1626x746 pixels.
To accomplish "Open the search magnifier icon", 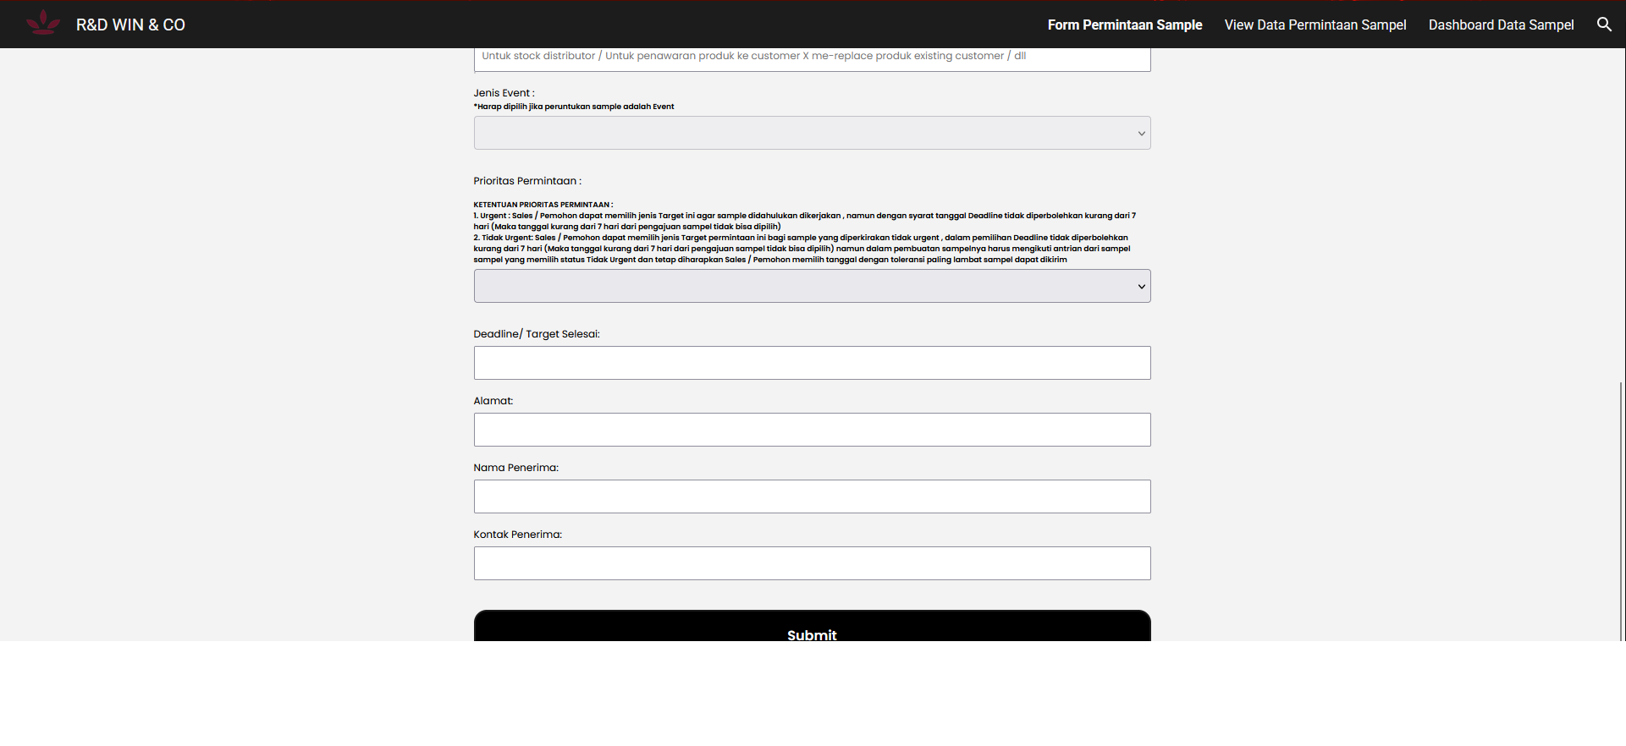I will (x=1603, y=25).
